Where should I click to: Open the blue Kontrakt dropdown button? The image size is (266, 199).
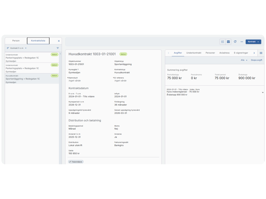(x=253, y=42)
